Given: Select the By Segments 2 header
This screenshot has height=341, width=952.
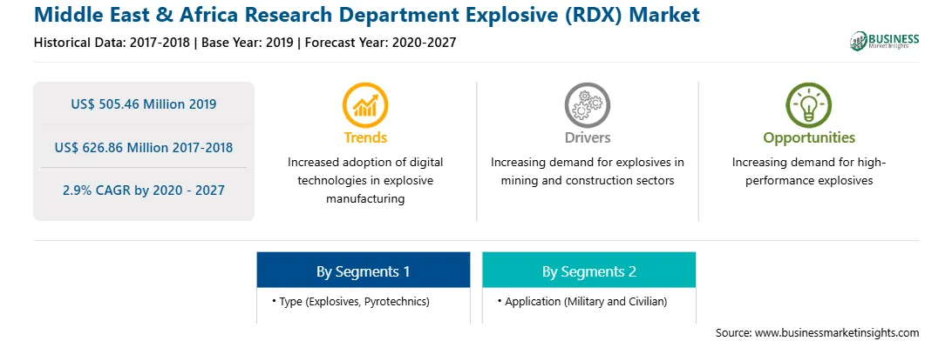Looking at the screenshot, I should coord(589,271).
